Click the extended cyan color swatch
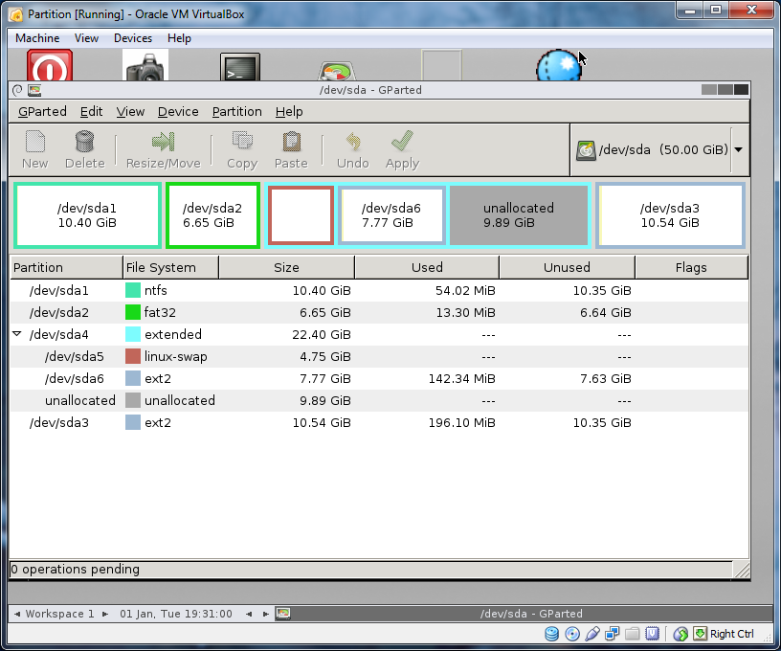Viewport: 781px width, 651px height. pyautogui.click(x=132, y=334)
